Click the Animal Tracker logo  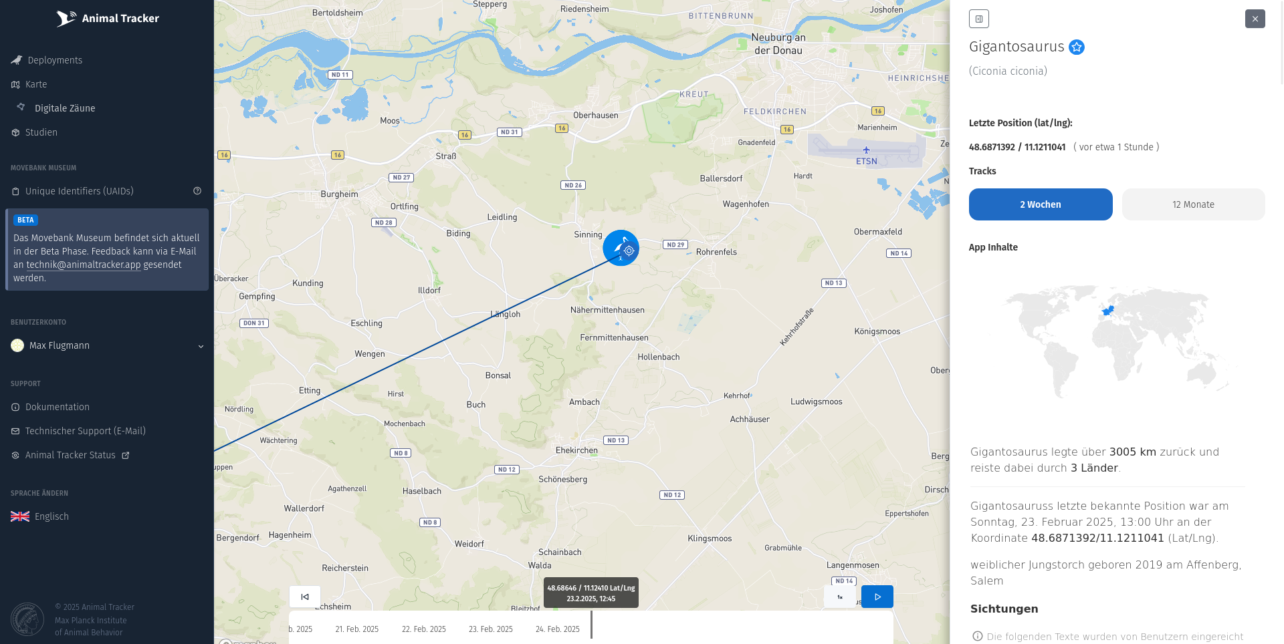[107, 19]
